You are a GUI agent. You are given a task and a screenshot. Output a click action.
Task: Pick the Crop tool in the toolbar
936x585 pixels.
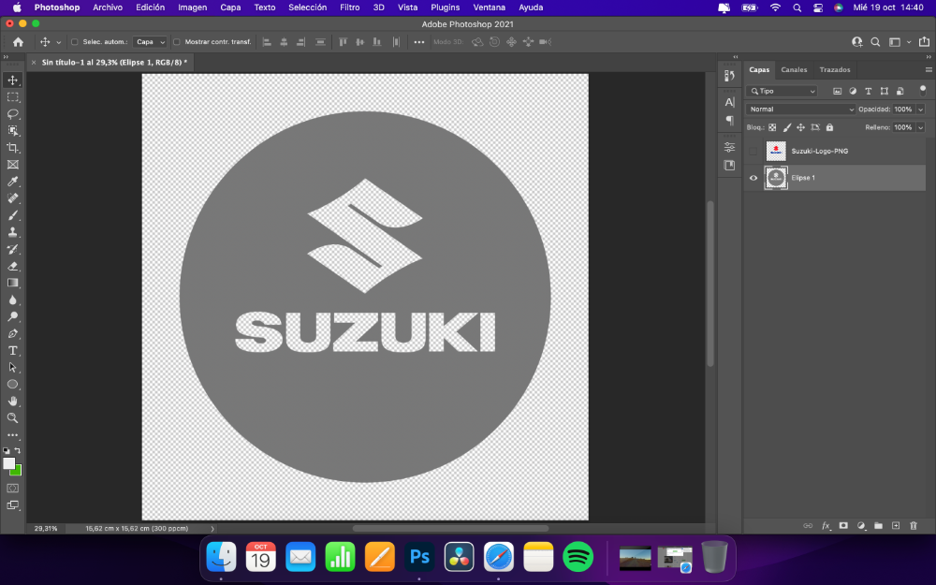12,148
